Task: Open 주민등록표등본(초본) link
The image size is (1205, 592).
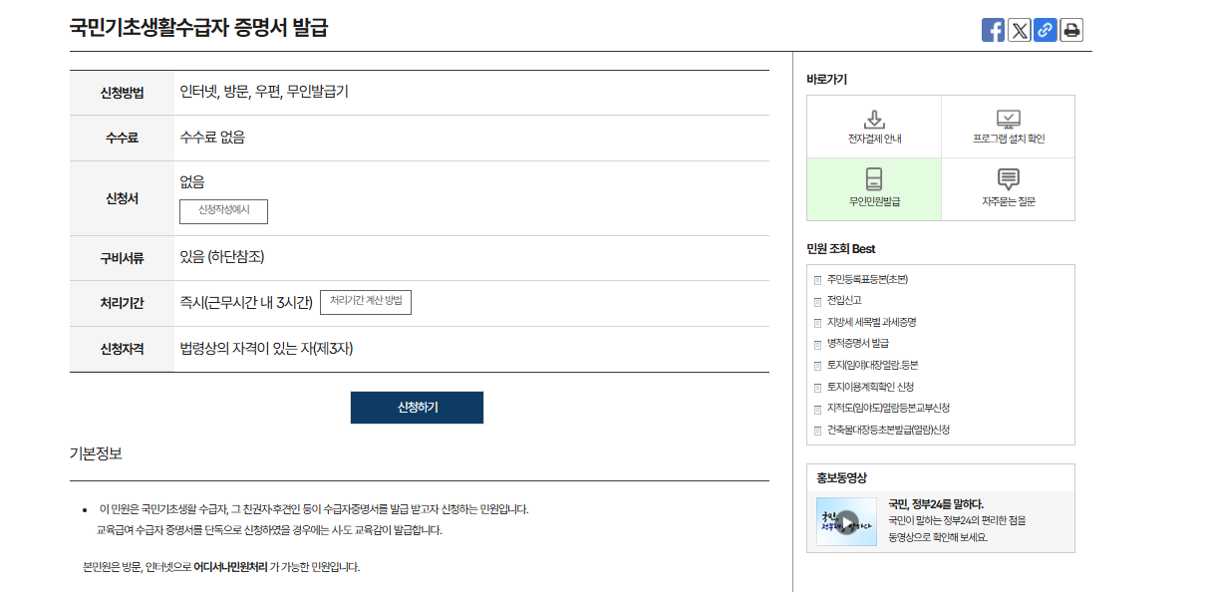Action: pyautogui.click(x=867, y=280)
